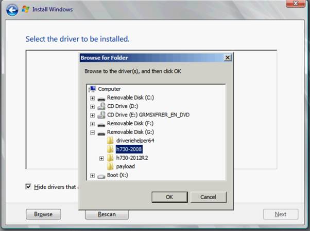Select the Boot (X:) drive icon
Screen dimensions: 310x231
101,176
